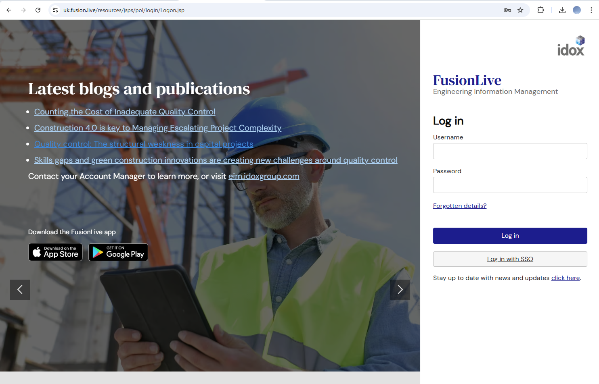
Task: Open the browser profile avatar
Action: [x=576, y=10]
